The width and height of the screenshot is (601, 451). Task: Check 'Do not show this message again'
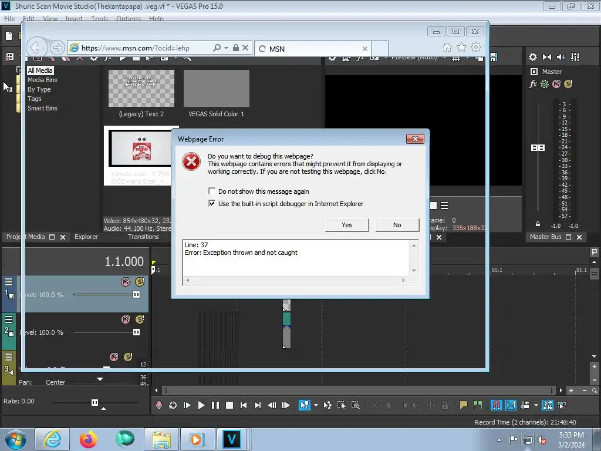tap(211, 191)
